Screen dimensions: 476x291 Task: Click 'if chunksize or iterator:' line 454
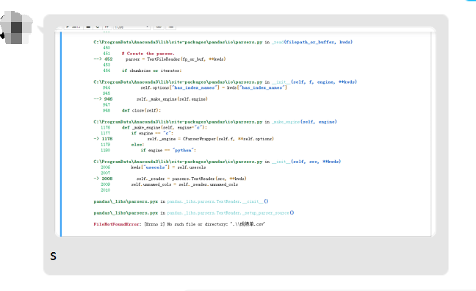pos(152,71)
